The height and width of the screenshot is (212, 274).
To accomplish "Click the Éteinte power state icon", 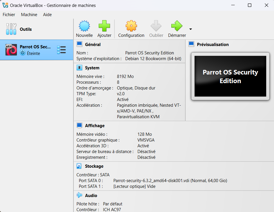I will 23,53.
